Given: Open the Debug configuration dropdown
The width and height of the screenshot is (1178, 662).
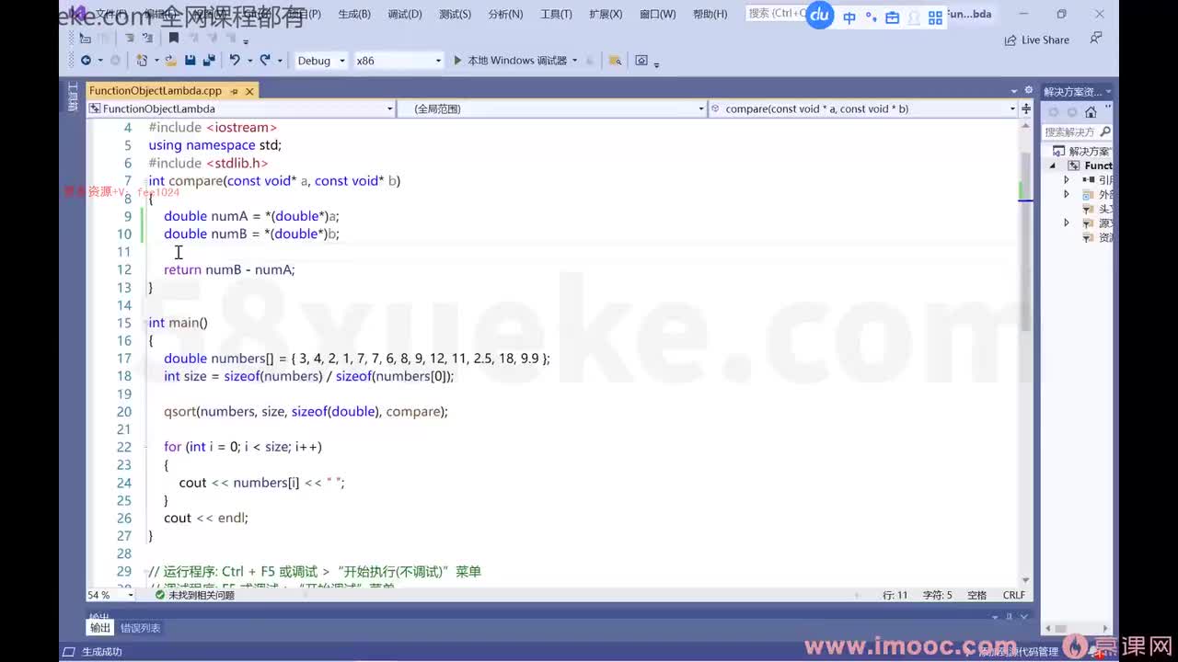Looking at the screenshot, I should coord(320,61).
